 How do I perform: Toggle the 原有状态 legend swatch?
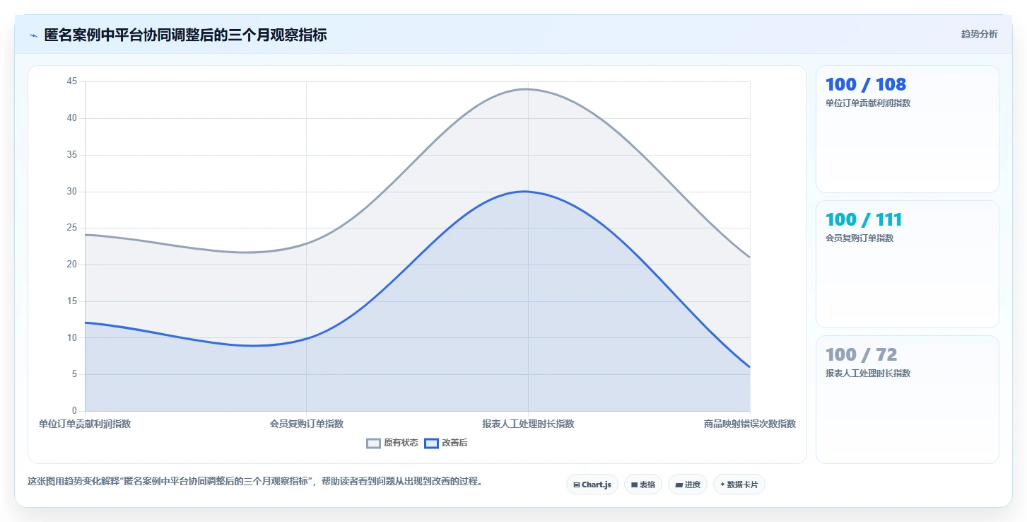[373, 443]
